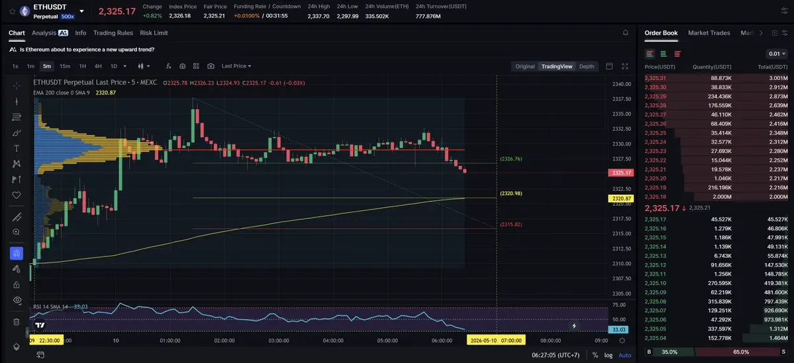Open the object tree layers icon

tap(16, 347)
